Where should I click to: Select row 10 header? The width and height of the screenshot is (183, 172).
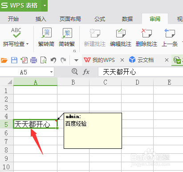click(7, 167)
